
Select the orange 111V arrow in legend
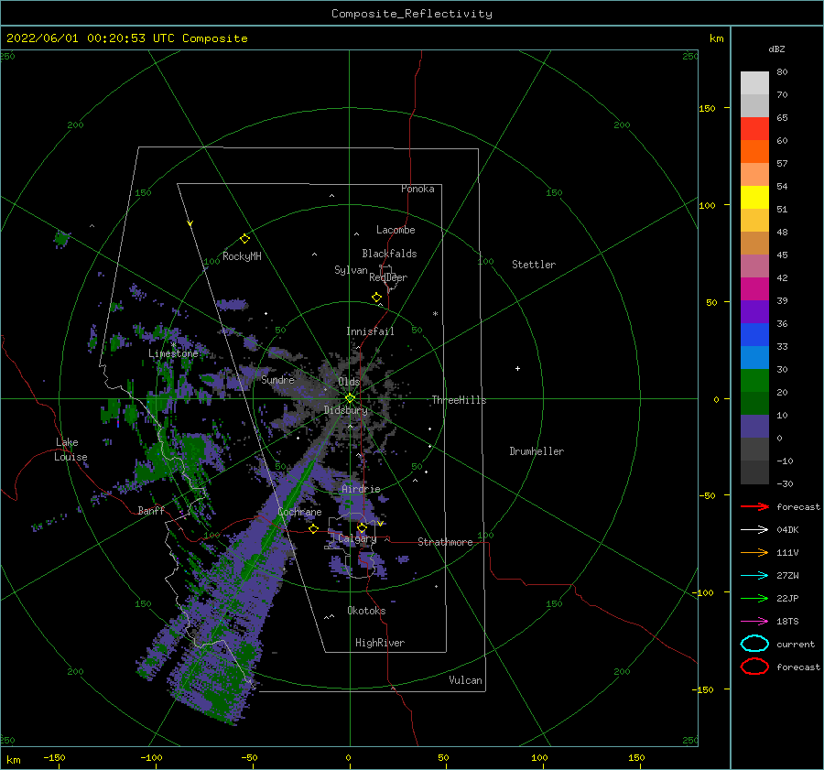(754, 552)
